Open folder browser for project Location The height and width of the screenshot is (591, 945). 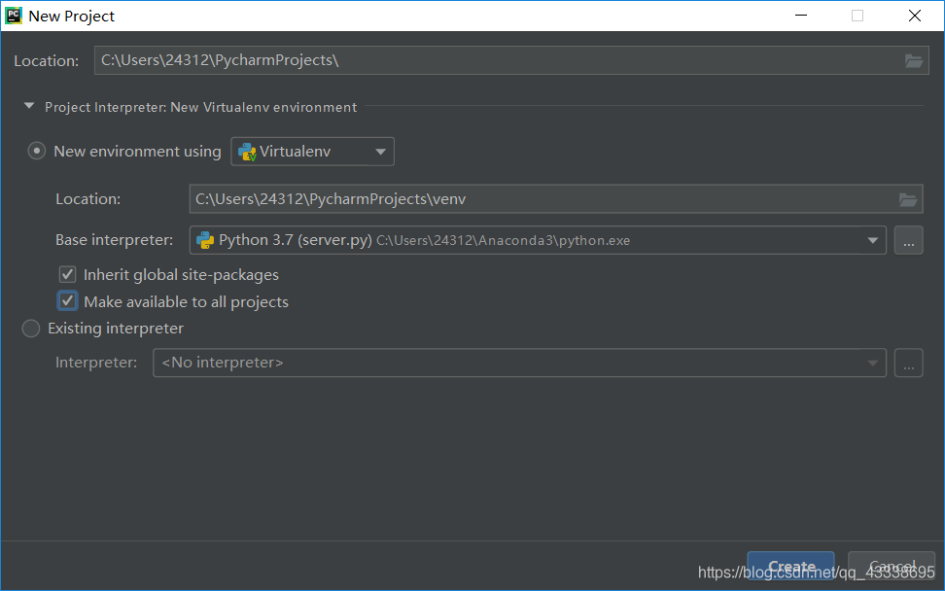click(914, 61)
